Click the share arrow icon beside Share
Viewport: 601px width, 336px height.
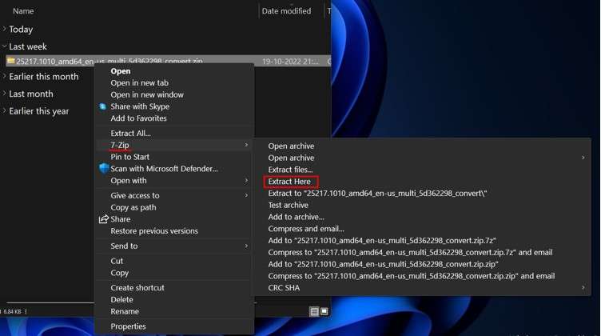103,219
